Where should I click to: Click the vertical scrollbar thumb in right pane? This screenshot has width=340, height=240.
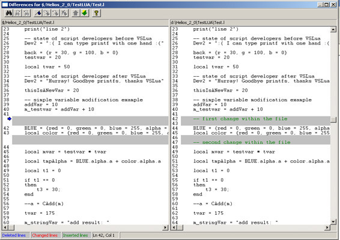pyautogui.click(x=333, y=119)
